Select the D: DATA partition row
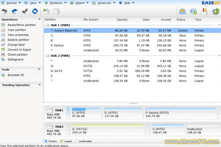221x147 pixels. (x=132, y=71)
